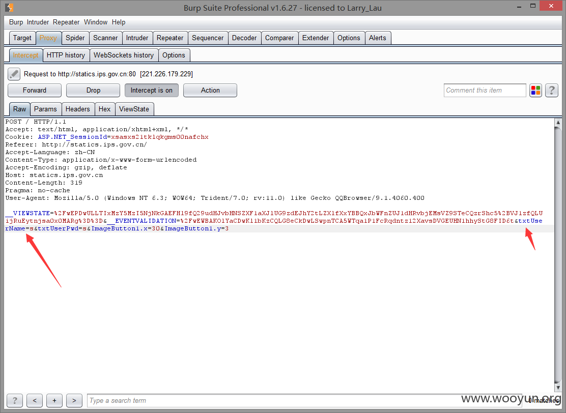Open the Action menu button
Image resolution: width=566 pixels, height=413 pixels.
tap(210, 90)
